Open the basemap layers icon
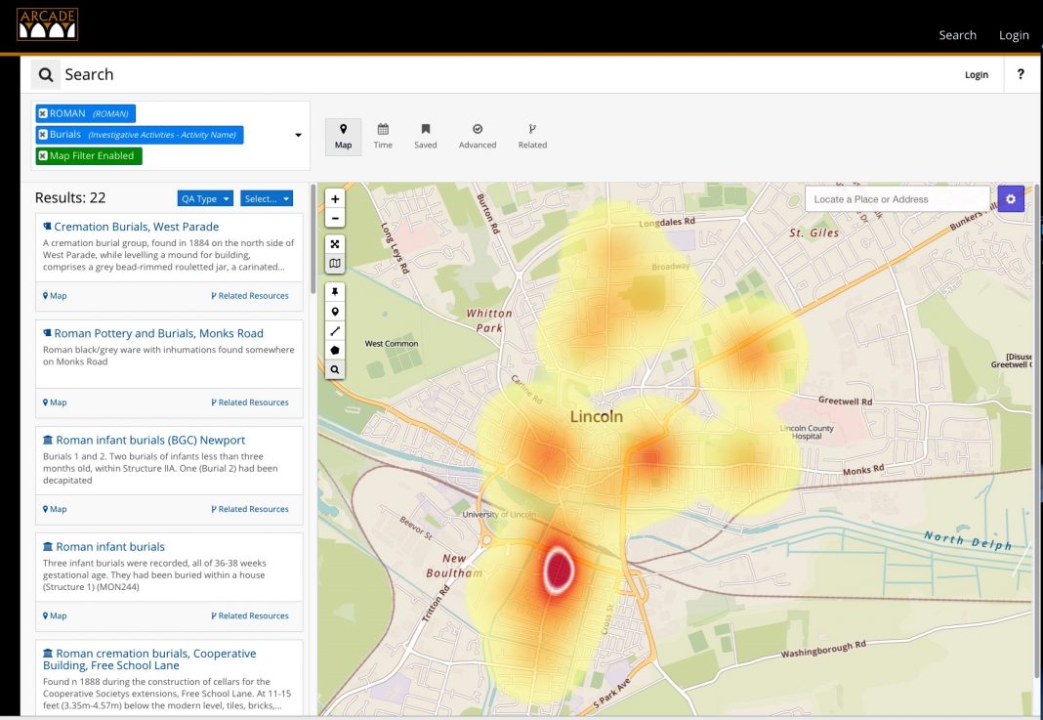Viewport: 1043px width, 720px height. coord(335,264)
